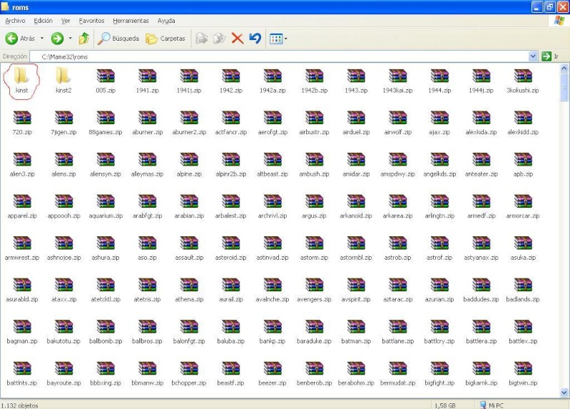Select the 88games.zip archive
The width and height of the screenshot is (570, 409).
(106, 123)
